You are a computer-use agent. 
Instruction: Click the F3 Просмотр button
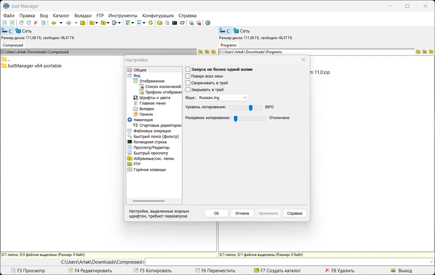(x=28, y=271)
